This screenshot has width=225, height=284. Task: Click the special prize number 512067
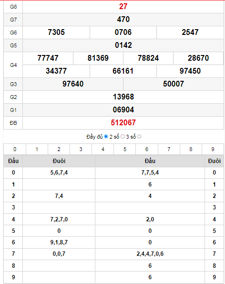pos(123,122)
